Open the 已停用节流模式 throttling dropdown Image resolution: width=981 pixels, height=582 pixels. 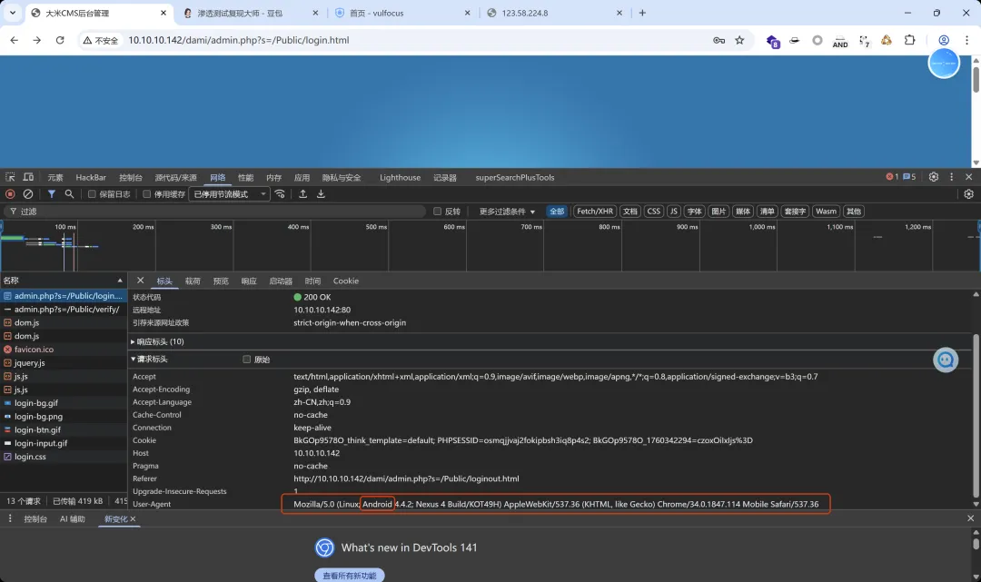tap(229, 194)
